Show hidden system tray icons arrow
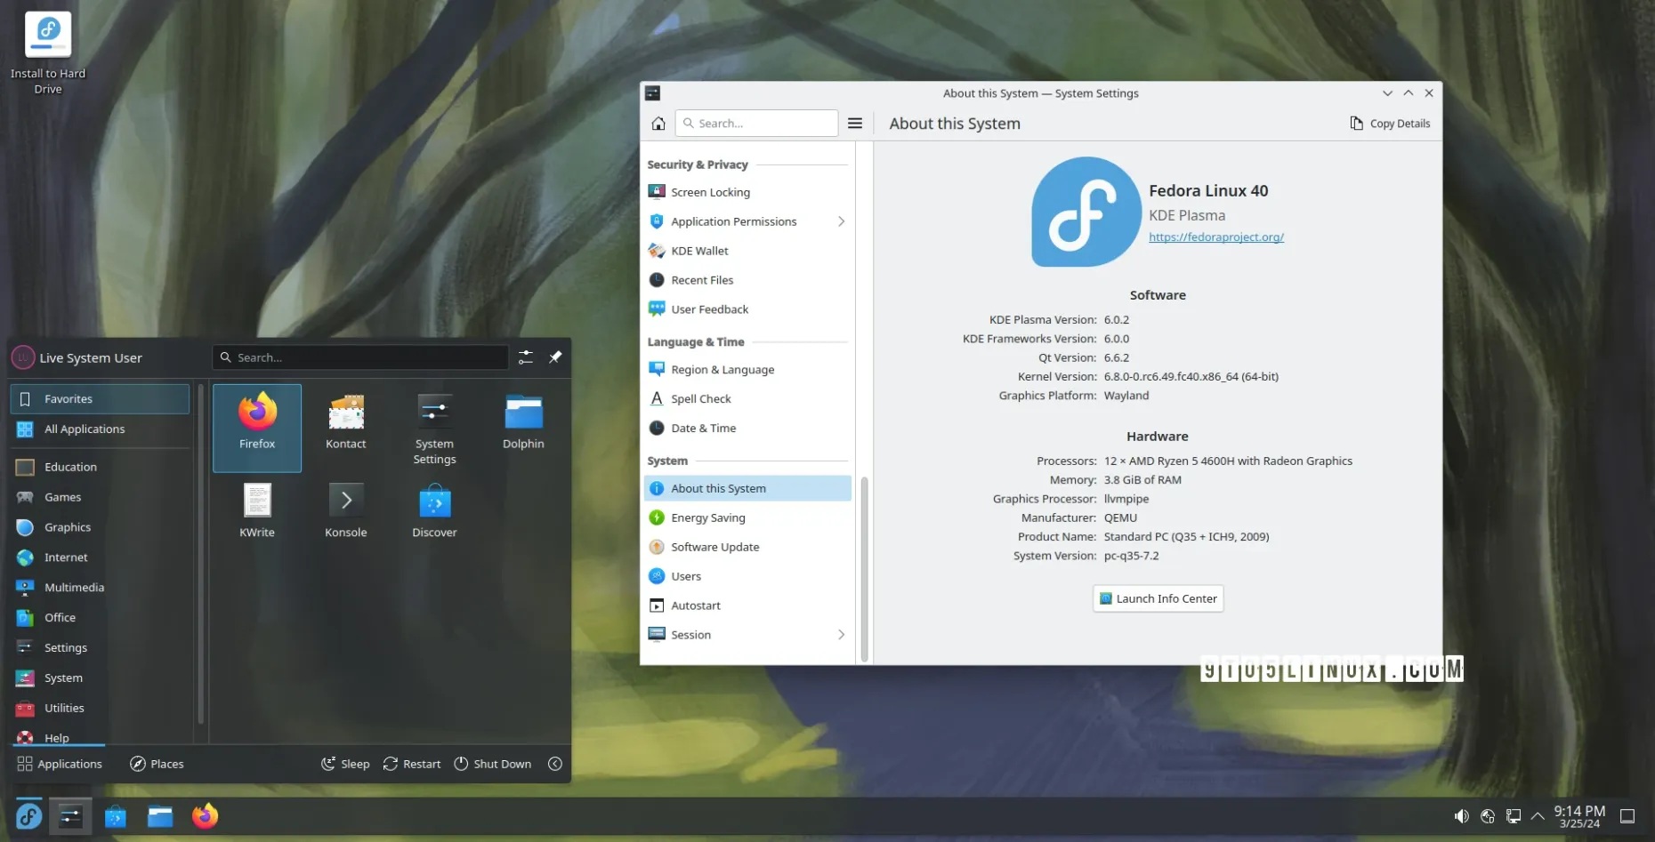The image size is (1655, 842). click(1538, 816)
